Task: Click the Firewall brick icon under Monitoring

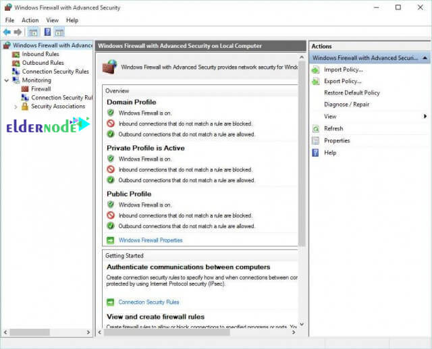Action: click(25, 89)
